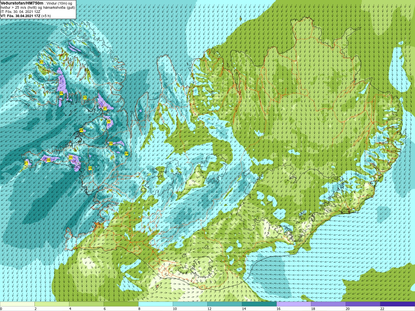Viewport: 415px width, 311px height.
Task: Click the color scale label '20'
Action: point(348,309)
